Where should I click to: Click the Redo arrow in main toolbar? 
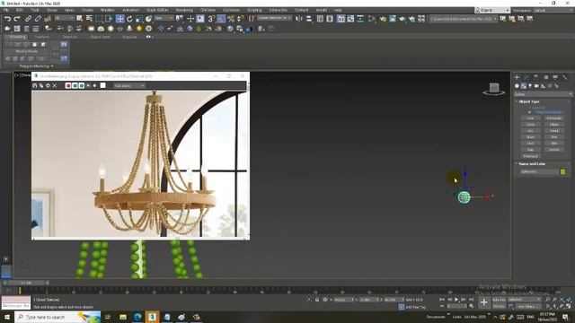pyautogui.click(x=17, y=18)
